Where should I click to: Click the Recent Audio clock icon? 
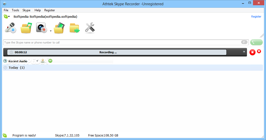tap(5, 61)
